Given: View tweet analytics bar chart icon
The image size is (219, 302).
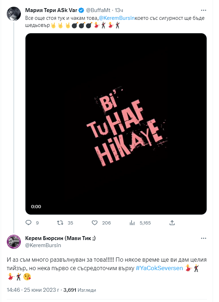Looking at the screenshot, I should tap(133, 223).
